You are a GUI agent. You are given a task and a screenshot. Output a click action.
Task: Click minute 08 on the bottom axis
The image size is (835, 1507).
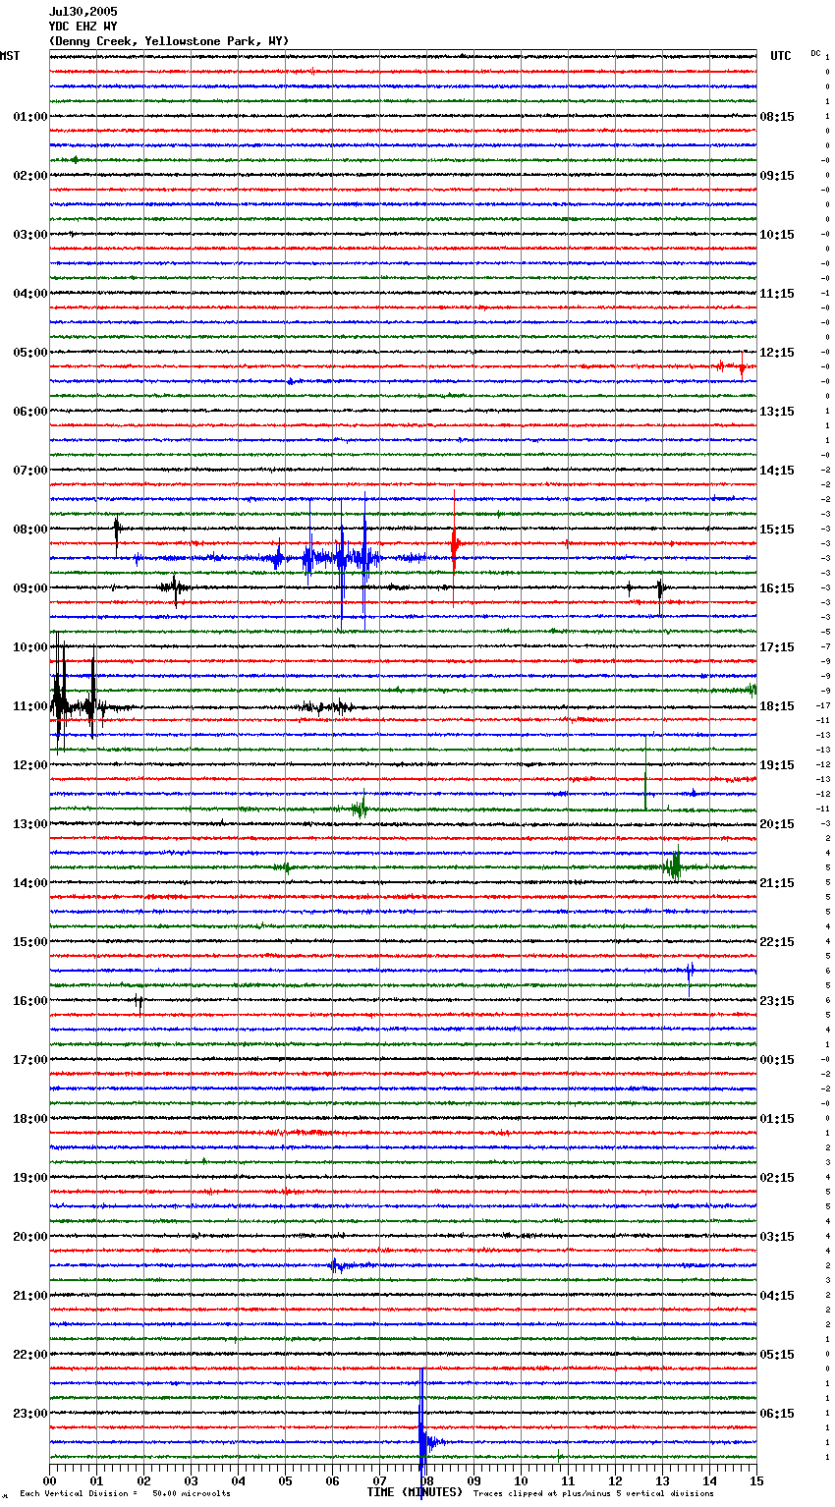coord(426,1480)
